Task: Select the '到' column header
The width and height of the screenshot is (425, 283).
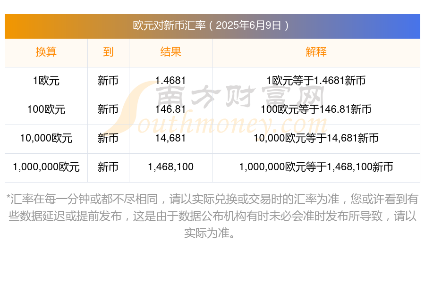Action: 108,52
